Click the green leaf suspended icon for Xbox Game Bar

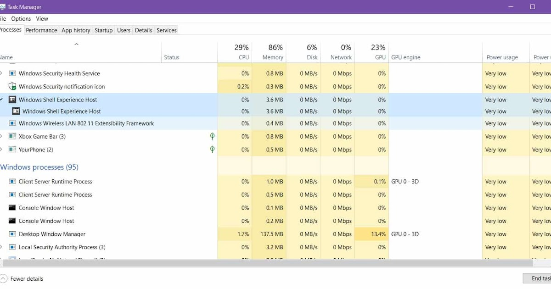pos(212,136)
